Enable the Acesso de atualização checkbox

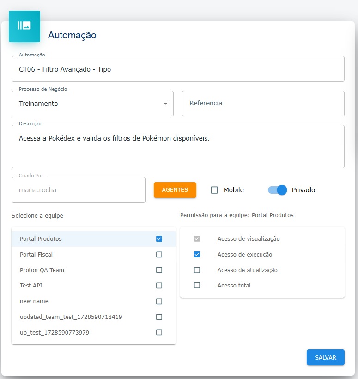tap(197, 270)
